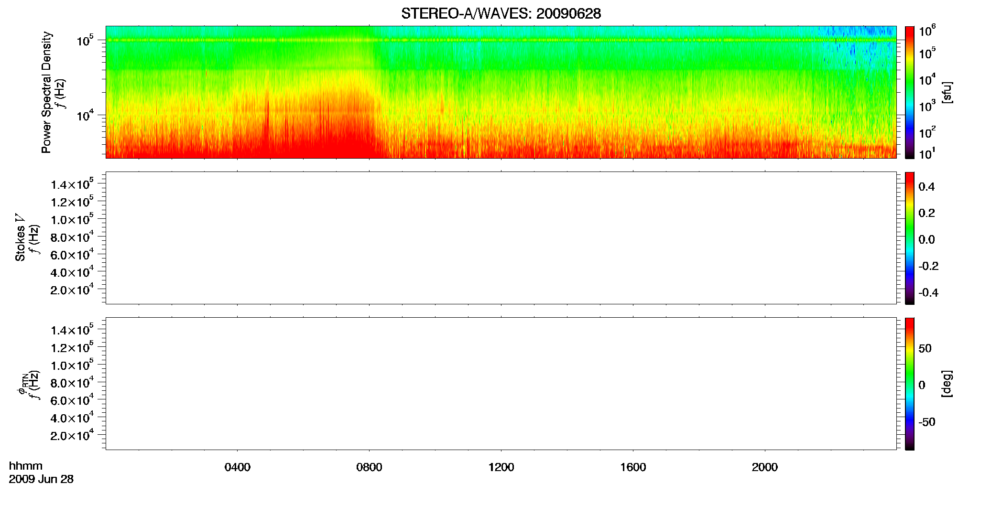The height and width of the screenshot is (516, 1002).
Task: Click the power spectral density color bar
Action: (909, 92)
